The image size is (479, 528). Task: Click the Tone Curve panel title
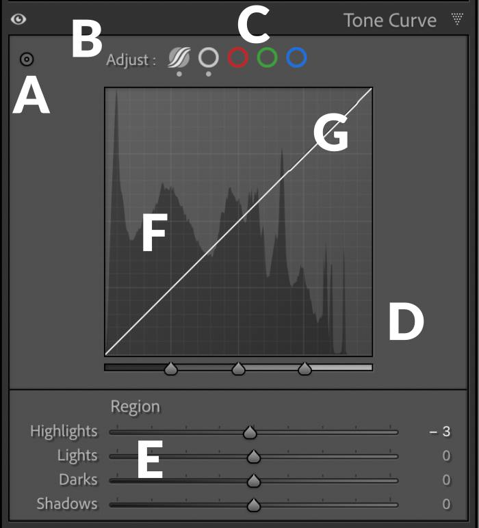pyautogui.click(x=390, y=20)
